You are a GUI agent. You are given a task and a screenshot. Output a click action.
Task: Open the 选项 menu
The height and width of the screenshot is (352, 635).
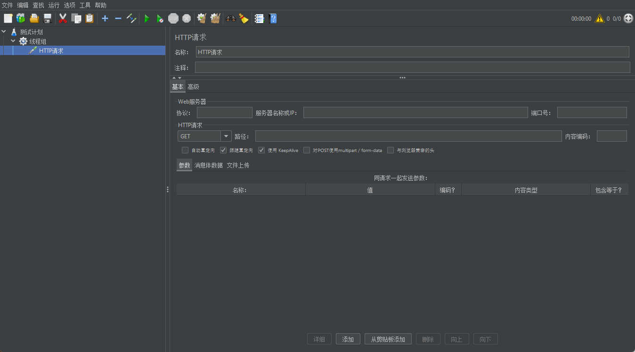[70, 5]
